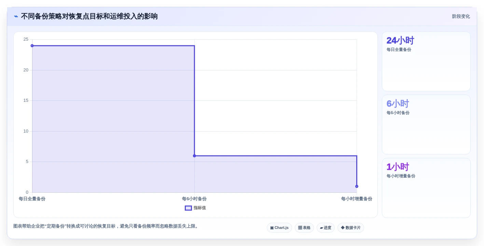Select the 6小时 data card
The height and width of the screenshot is (246, 484).
click(426, 125)
